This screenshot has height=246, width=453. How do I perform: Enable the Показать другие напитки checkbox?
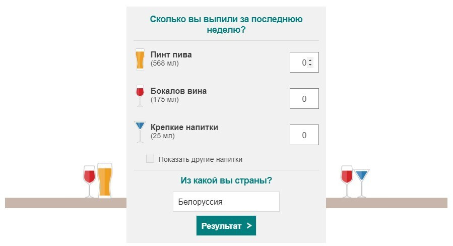click(x=150, y=159)
